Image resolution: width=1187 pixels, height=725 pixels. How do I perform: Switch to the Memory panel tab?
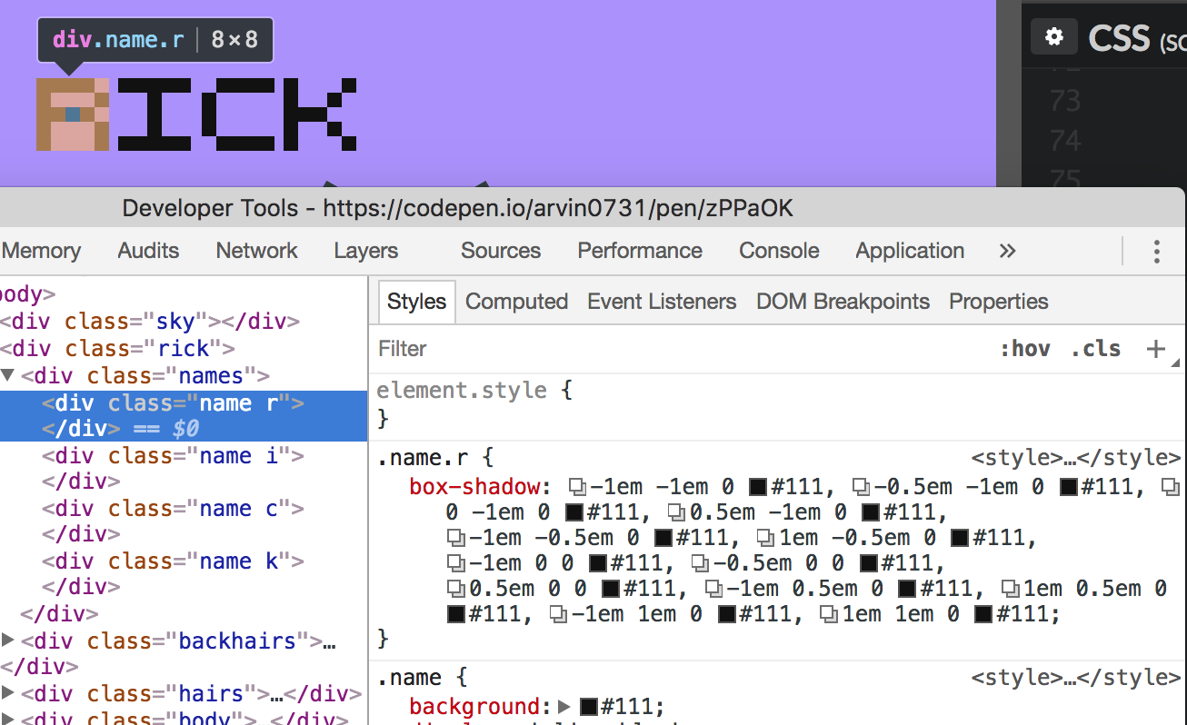[41, 251]
